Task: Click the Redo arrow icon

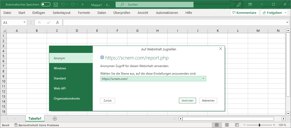Action: [73, 4]
